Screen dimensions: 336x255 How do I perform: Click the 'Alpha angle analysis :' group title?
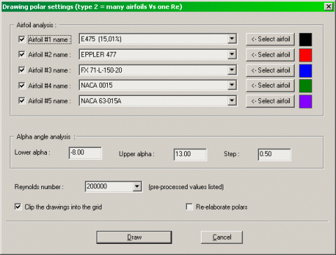[46, 137]
